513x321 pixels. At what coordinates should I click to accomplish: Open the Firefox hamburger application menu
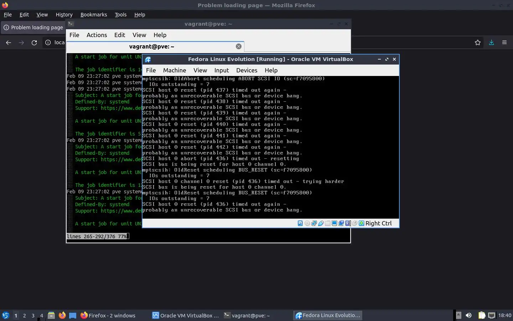504,42
